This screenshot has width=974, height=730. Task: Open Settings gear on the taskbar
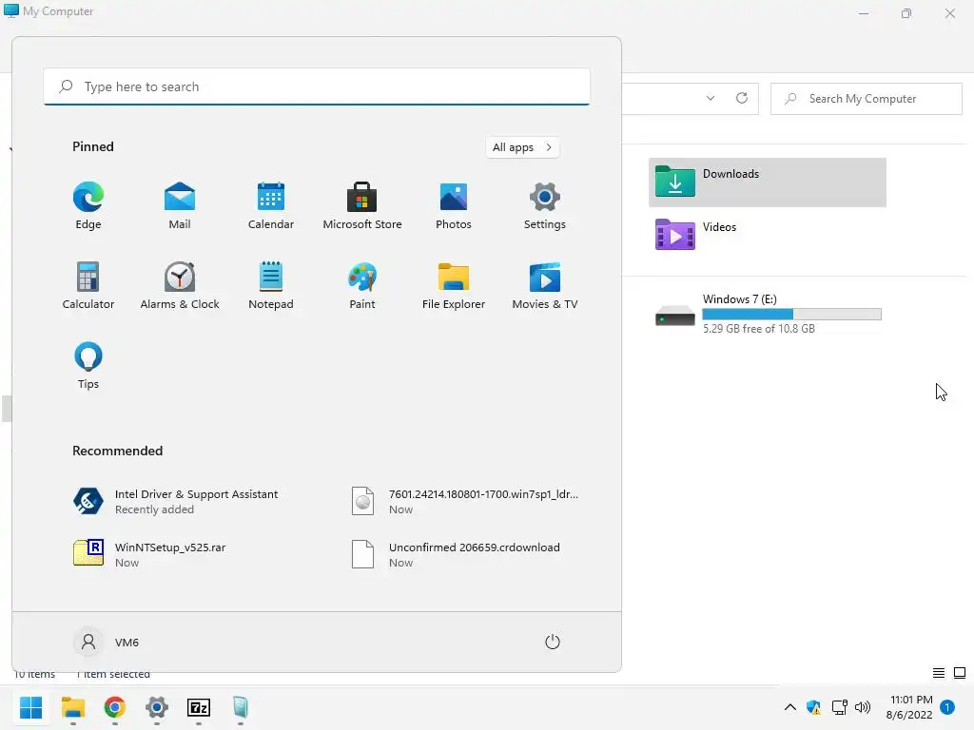tap(157, 707)
